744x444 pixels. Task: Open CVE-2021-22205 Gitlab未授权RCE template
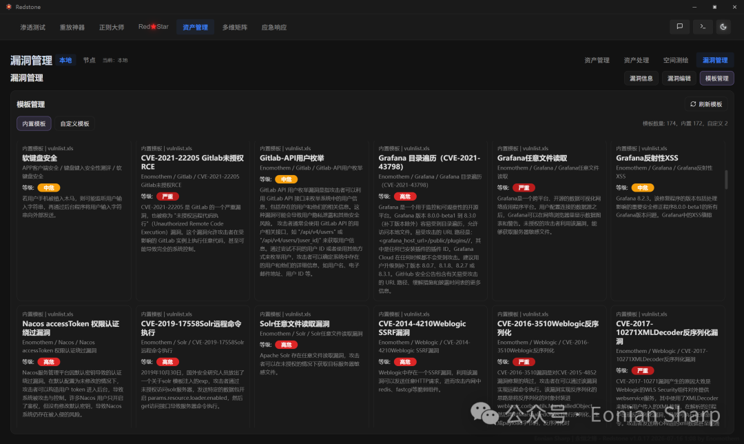193,221
